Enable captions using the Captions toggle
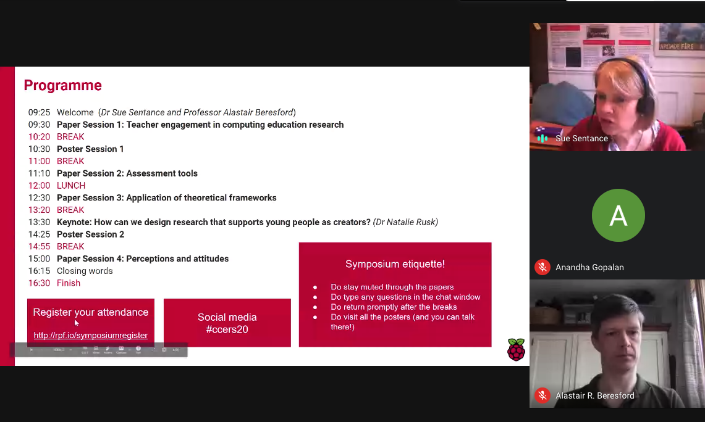Viewport: 705px width, 422px height. tap(122, 349)
